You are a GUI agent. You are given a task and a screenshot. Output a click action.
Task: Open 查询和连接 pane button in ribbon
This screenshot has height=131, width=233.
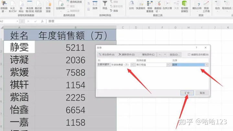pyautogui.click(x=74, y=2)
